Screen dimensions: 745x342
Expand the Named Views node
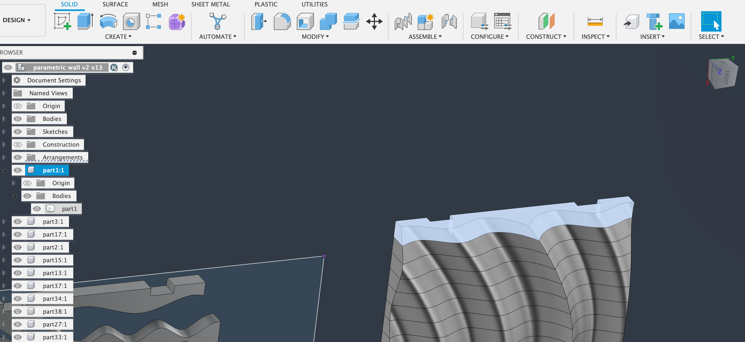(x=4, y=93)
